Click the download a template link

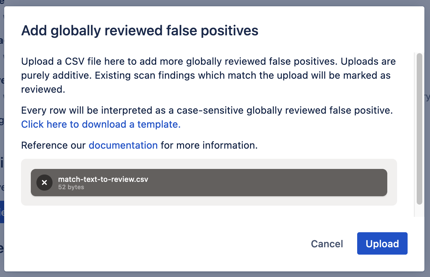[101, 124]
